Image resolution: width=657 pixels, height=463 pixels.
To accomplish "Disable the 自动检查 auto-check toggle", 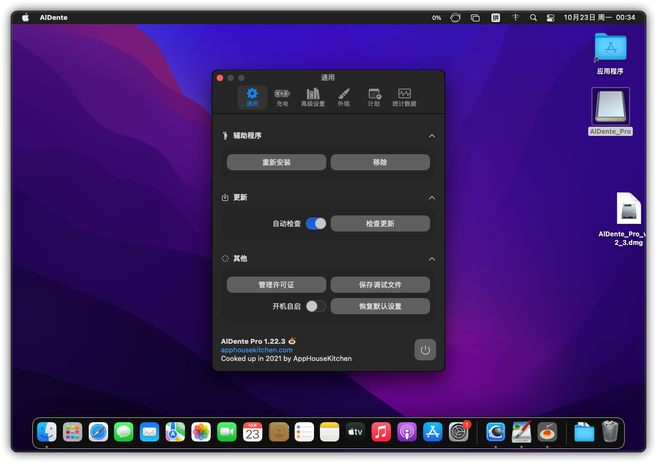I will pos(316,223).
